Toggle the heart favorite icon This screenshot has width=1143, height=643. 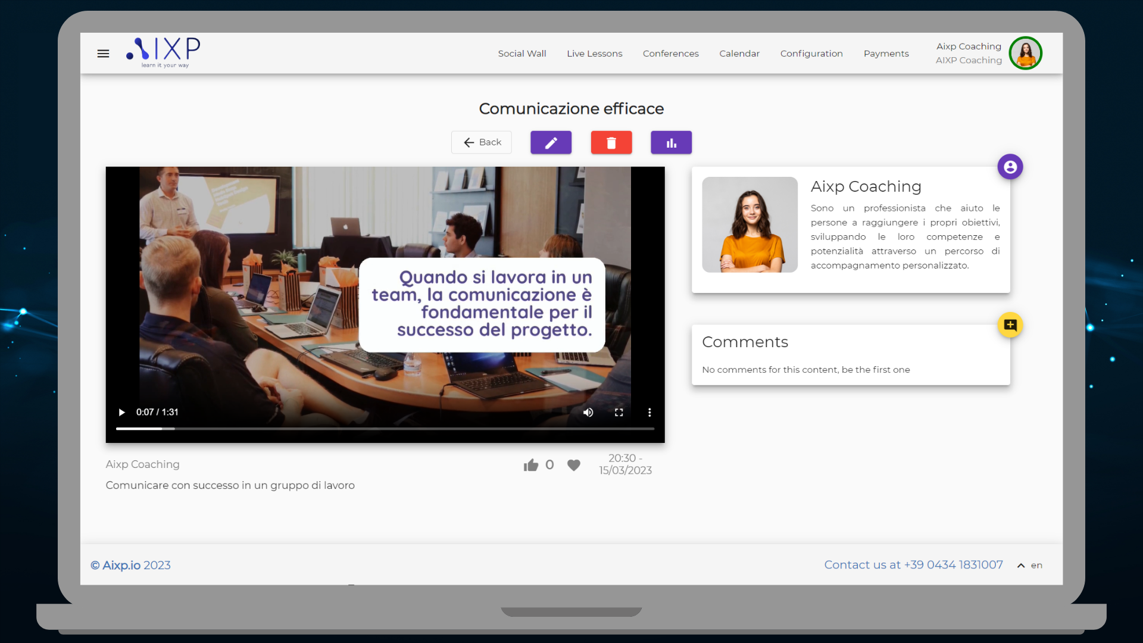573,465
